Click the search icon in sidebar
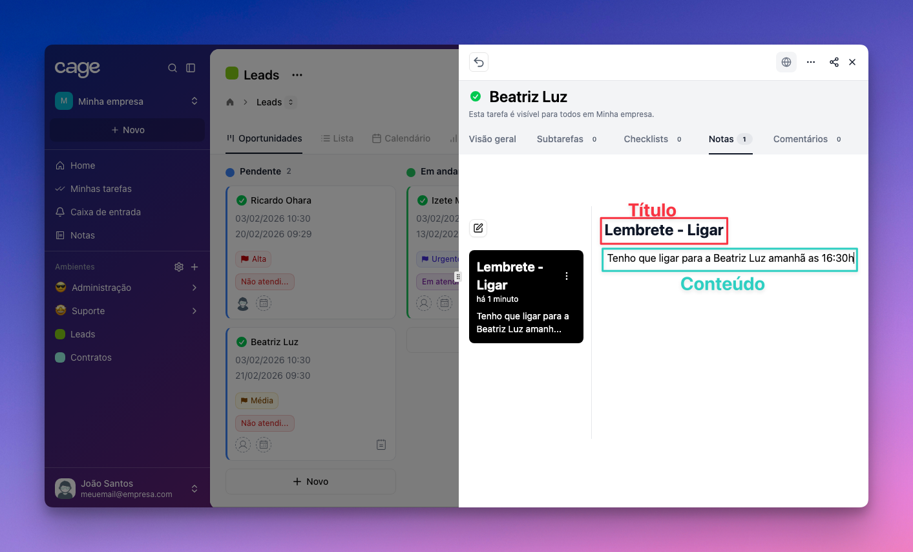 click(x=173, y=68)
